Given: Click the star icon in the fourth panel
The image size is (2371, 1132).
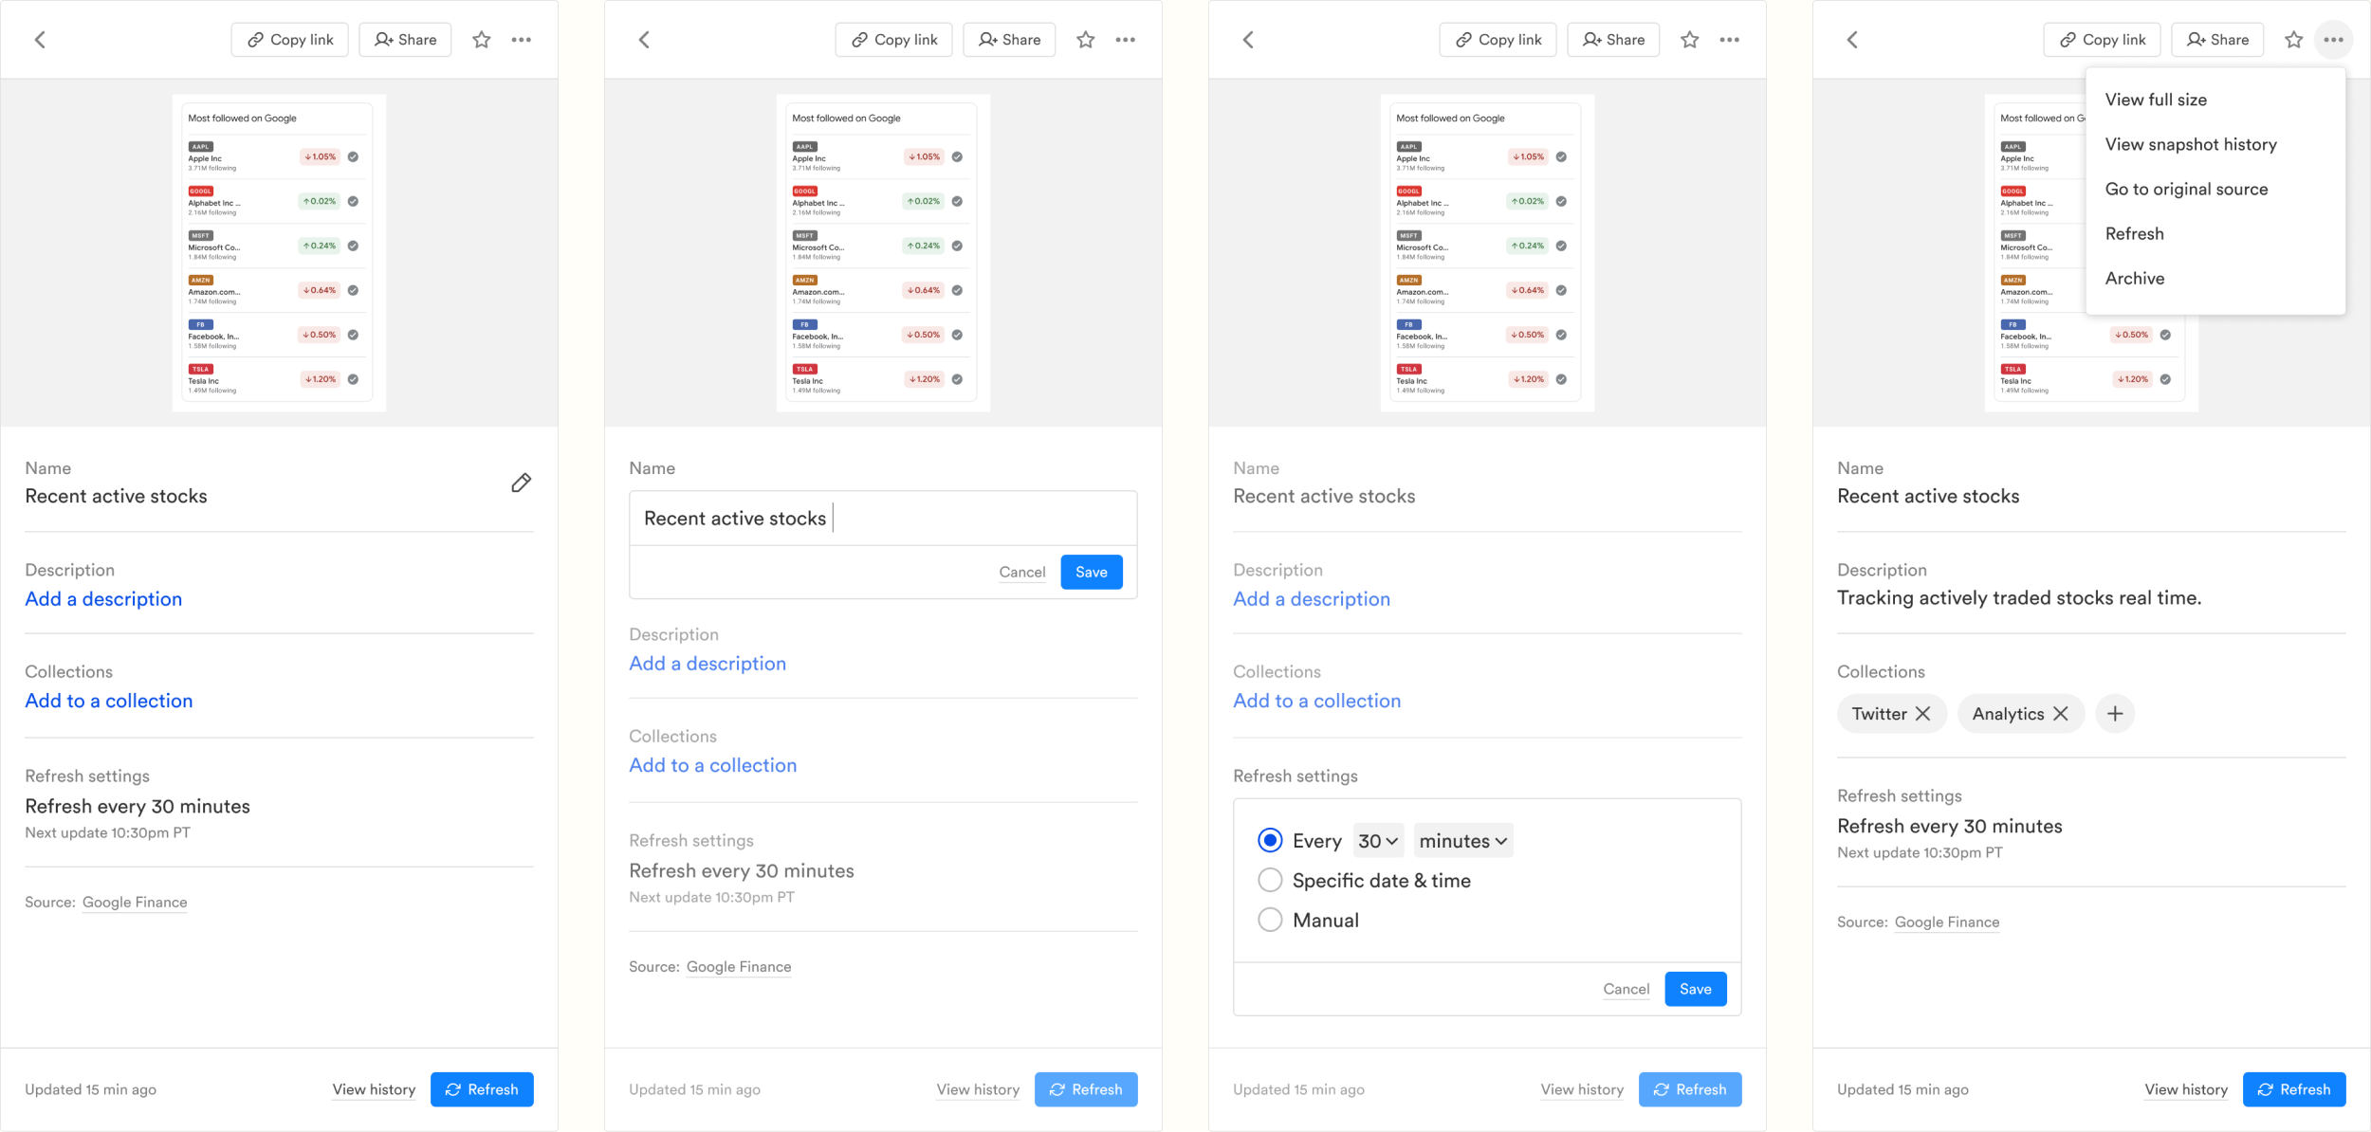Looking at the screenshot, I should 2293,40.
